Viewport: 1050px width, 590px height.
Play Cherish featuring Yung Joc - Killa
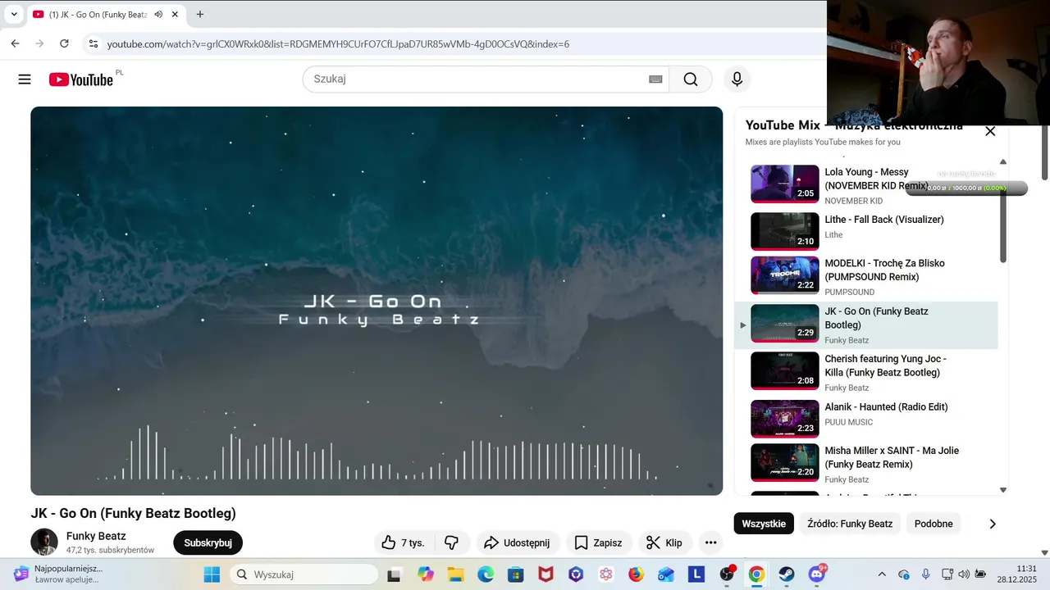coord(885,365)
